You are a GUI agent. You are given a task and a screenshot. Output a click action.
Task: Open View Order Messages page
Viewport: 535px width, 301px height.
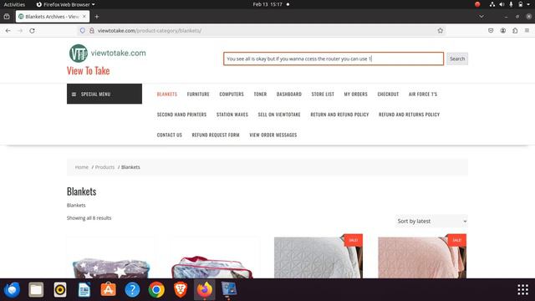click(x=273, y=135)
